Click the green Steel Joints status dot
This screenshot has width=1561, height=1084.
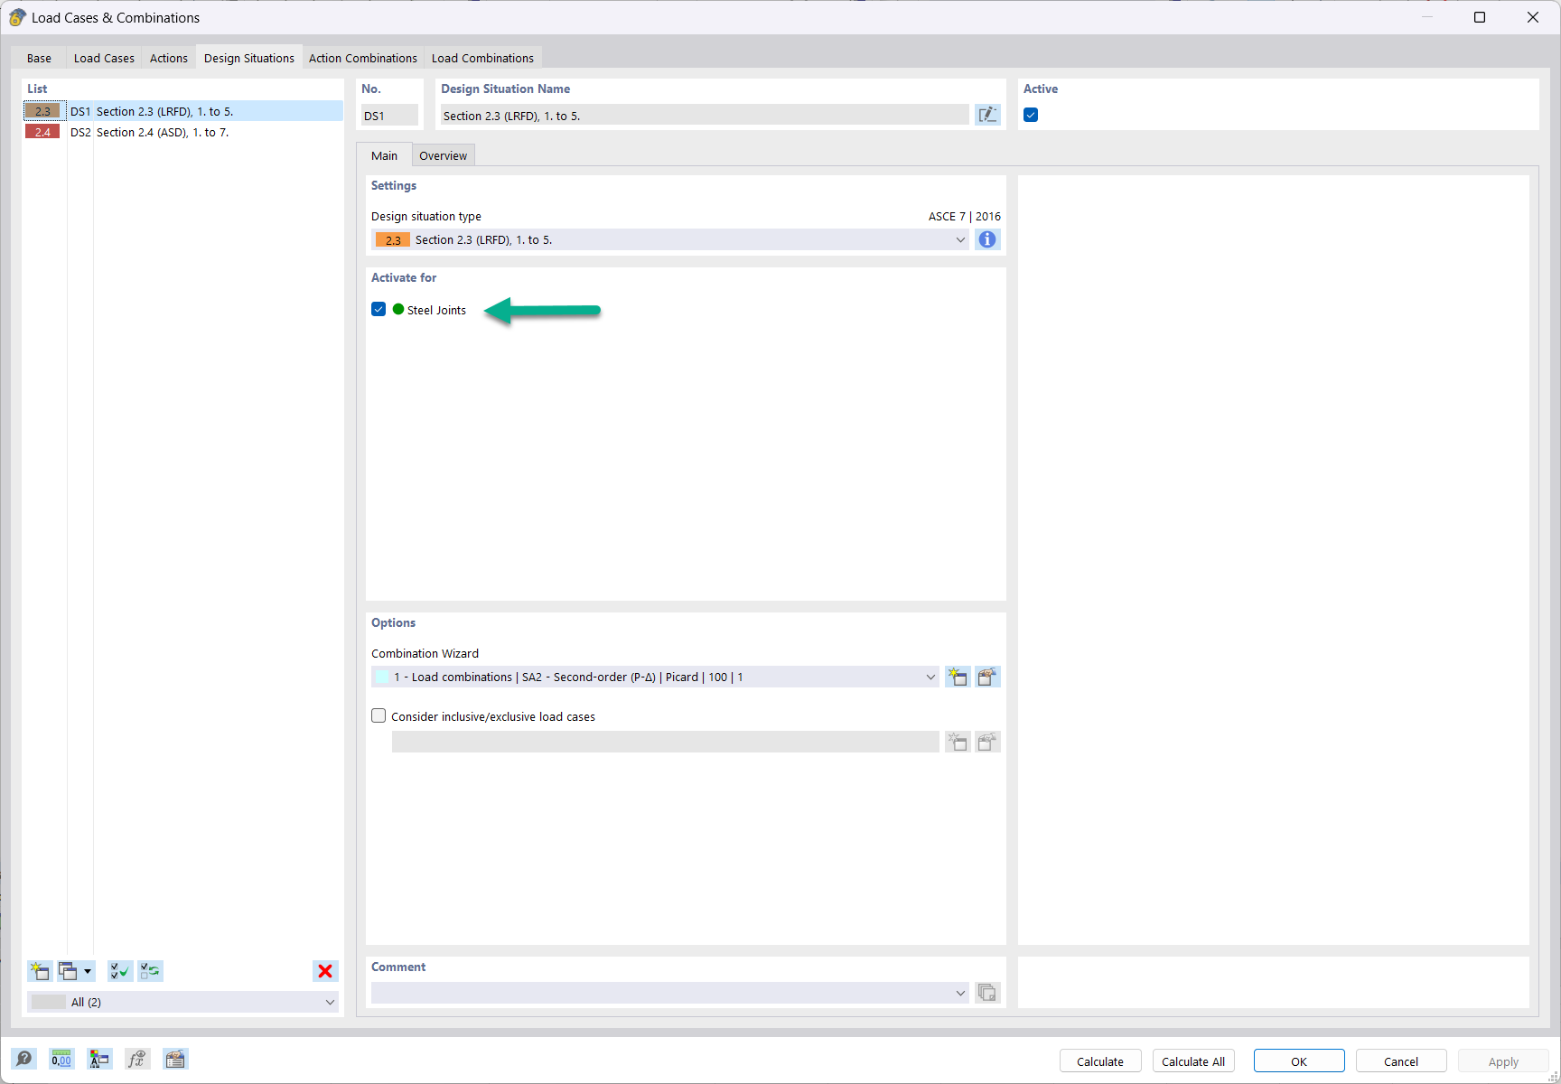[x=398, y=309]
